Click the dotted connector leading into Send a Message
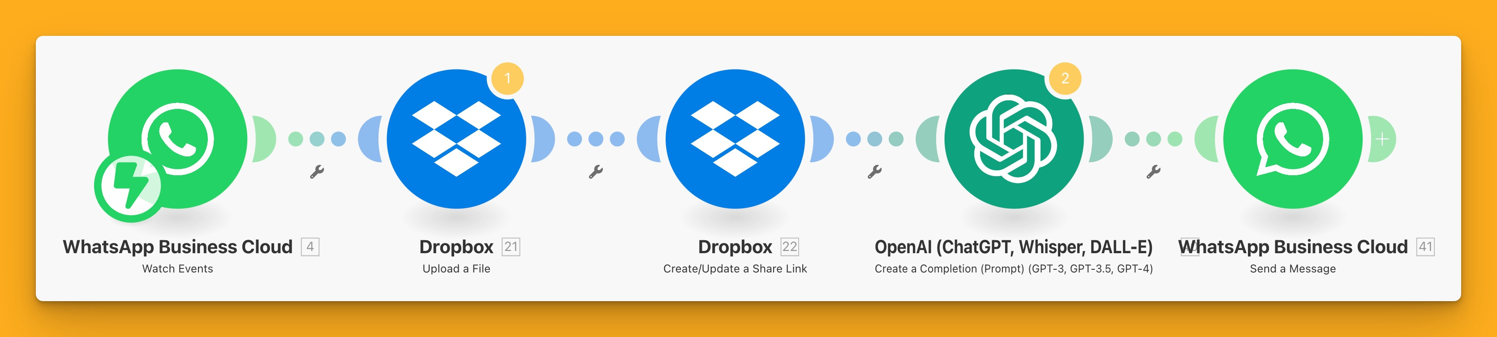The image size is (1497, 337). (x=1153, y=139)
